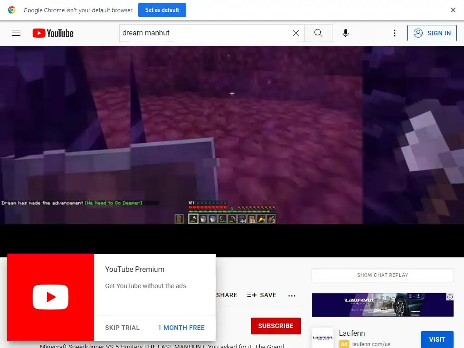Click the YouTube Premium heading

pos(135,269)
